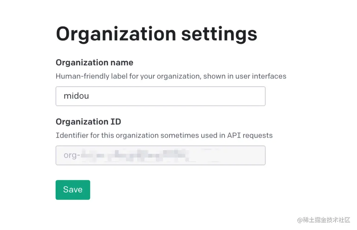Click the Organization ID field
357x230 pixels.
(160, 155)
